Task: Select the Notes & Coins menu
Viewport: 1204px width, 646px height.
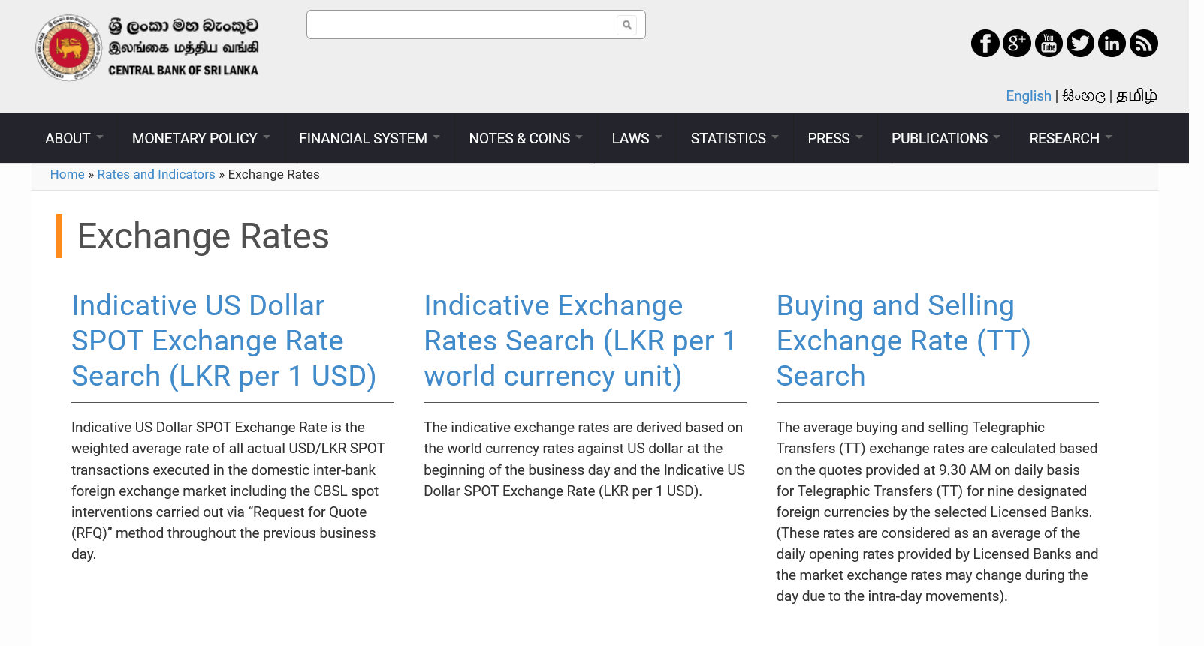Action: 525,139
